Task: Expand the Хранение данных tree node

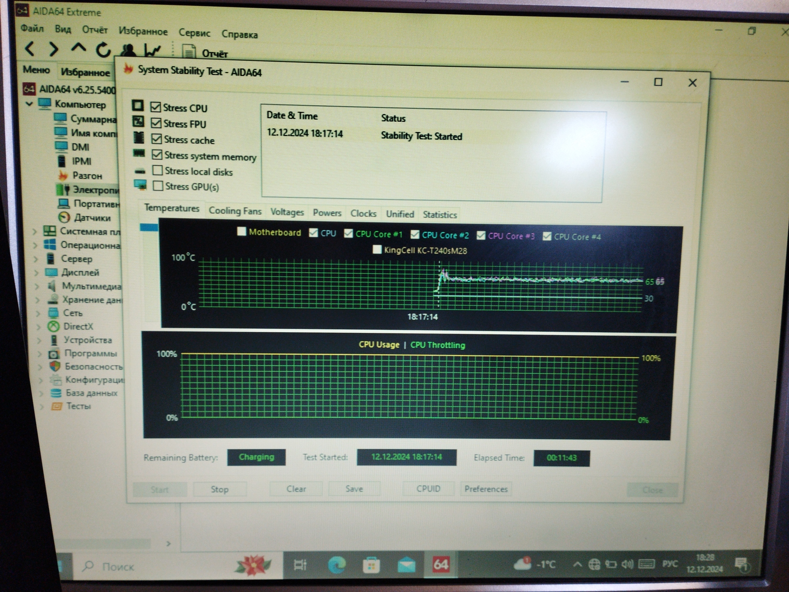Action: click(x=38, y=300)
